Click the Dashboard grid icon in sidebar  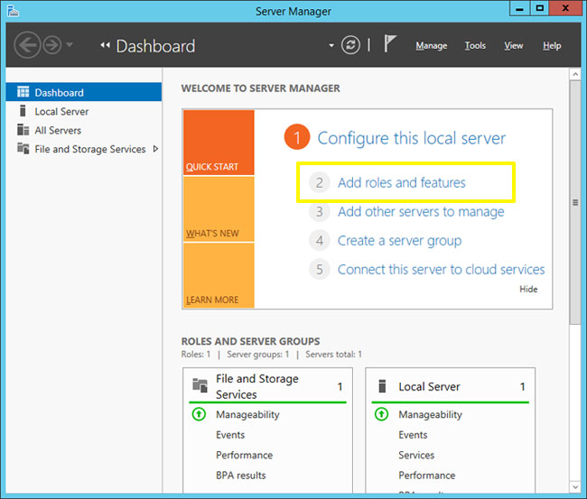pos(23,92)
